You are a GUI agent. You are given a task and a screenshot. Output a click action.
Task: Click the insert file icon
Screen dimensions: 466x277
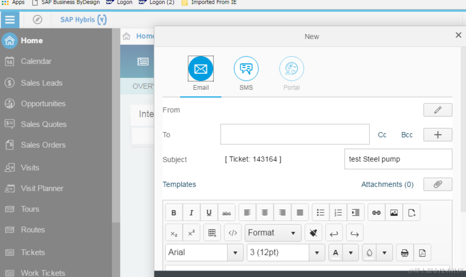tap(412, 213)
